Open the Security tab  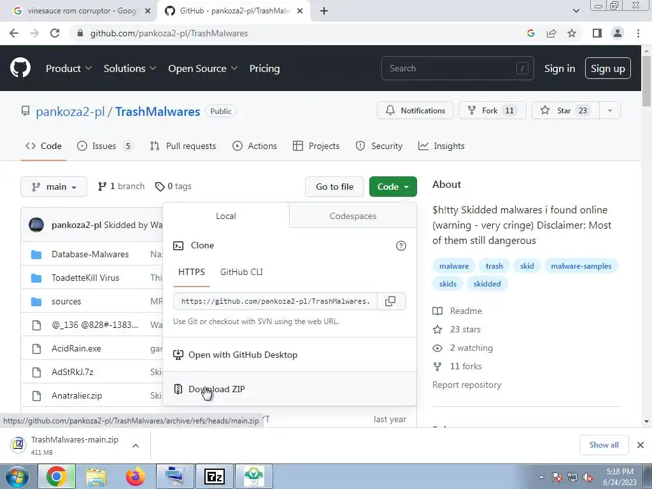point(379,146)
